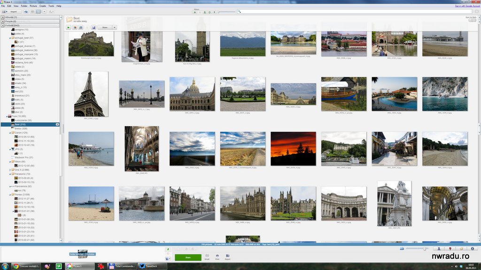Click the search input field
481x270 pixels.
point(355,11)
